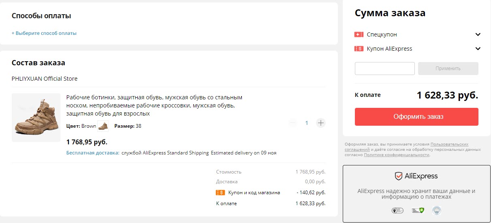This screenshot has width=491, height=223.
Task: Click the Купон AliExpress dollar ticket icon
Action: pos(359,49)
